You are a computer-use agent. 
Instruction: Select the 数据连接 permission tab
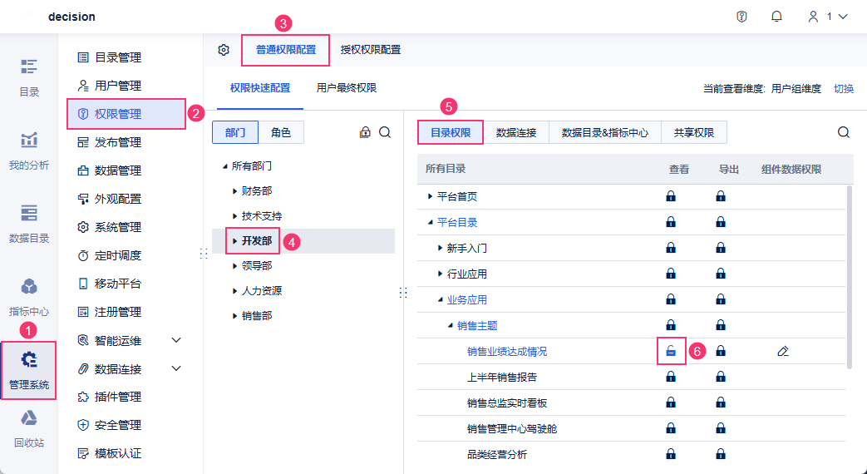[x=516, y=132]
